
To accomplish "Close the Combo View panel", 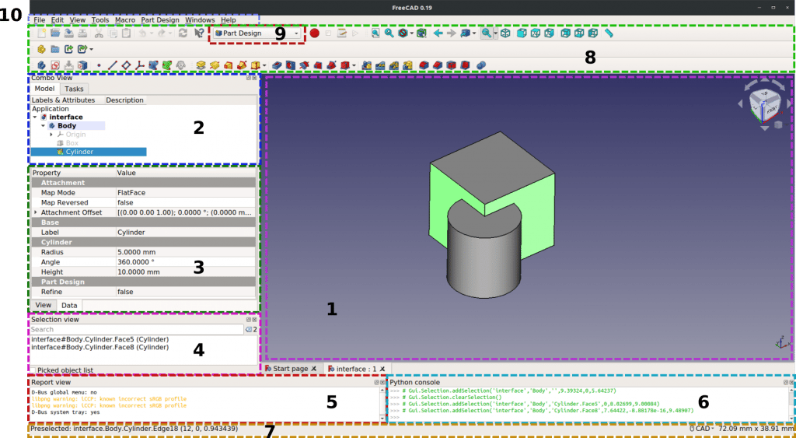I will click(x=255, y=78).
